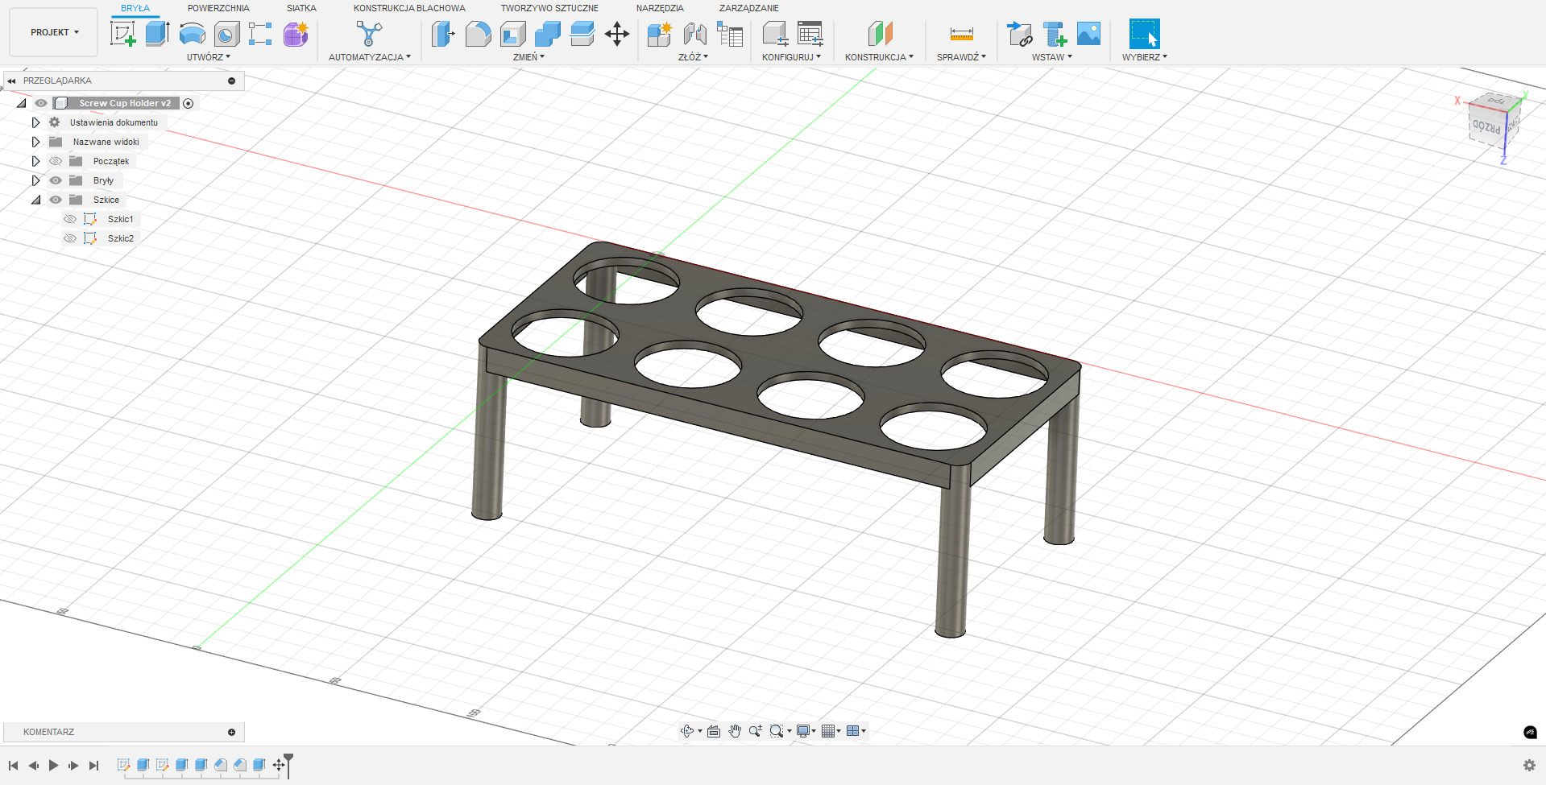Click the Insert image icon
Image resolution: width=1546 pixels, height=785 pixels.
[x=1088, y=34]
